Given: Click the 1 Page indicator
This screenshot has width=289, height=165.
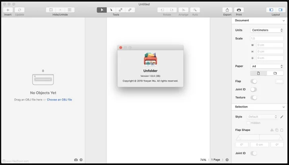Looking at the screenshot, I should [x=215, y=160].
